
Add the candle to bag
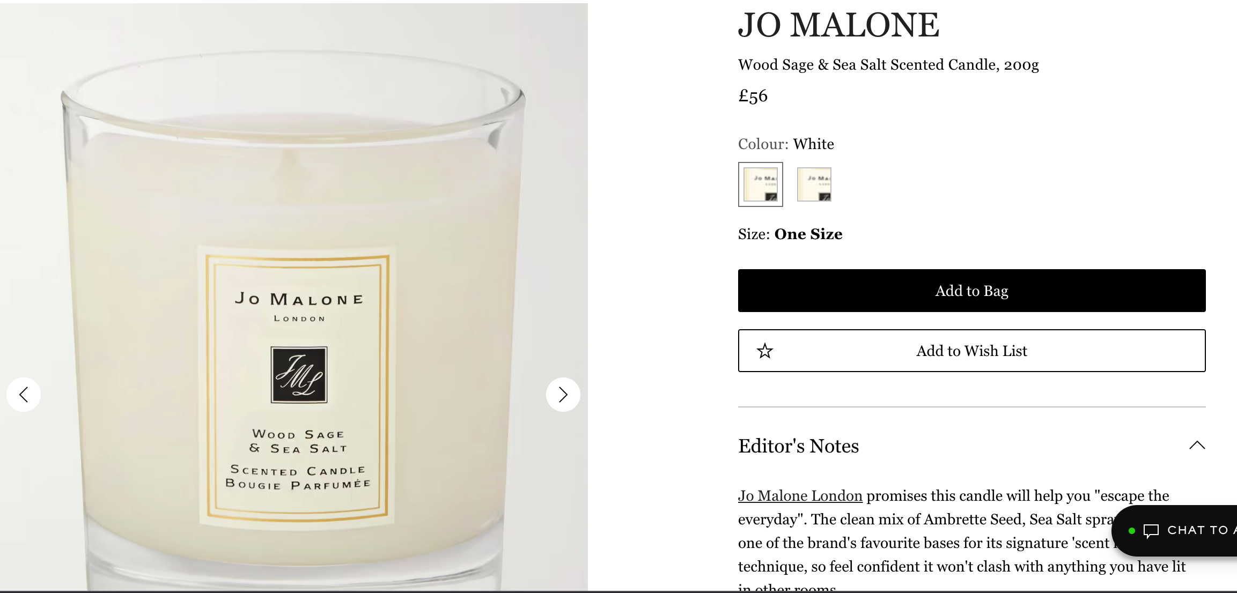972,291
